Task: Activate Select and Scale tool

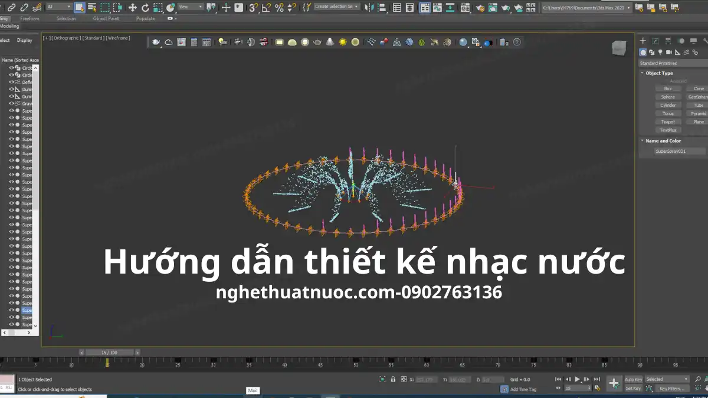Action: [x=158, y=8]
